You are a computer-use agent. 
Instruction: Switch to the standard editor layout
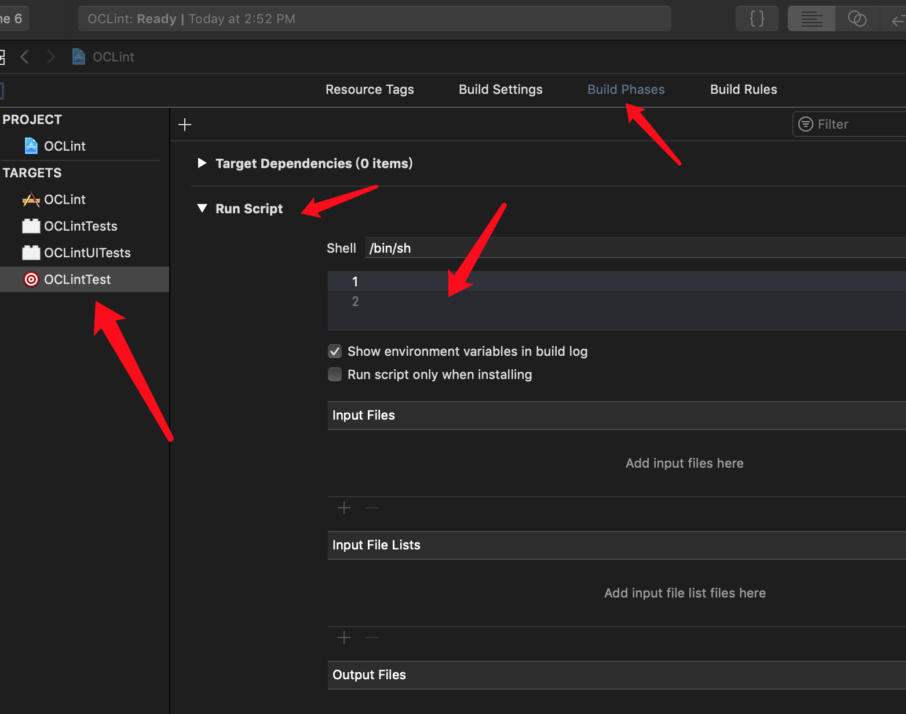click(x=812, y=19)
